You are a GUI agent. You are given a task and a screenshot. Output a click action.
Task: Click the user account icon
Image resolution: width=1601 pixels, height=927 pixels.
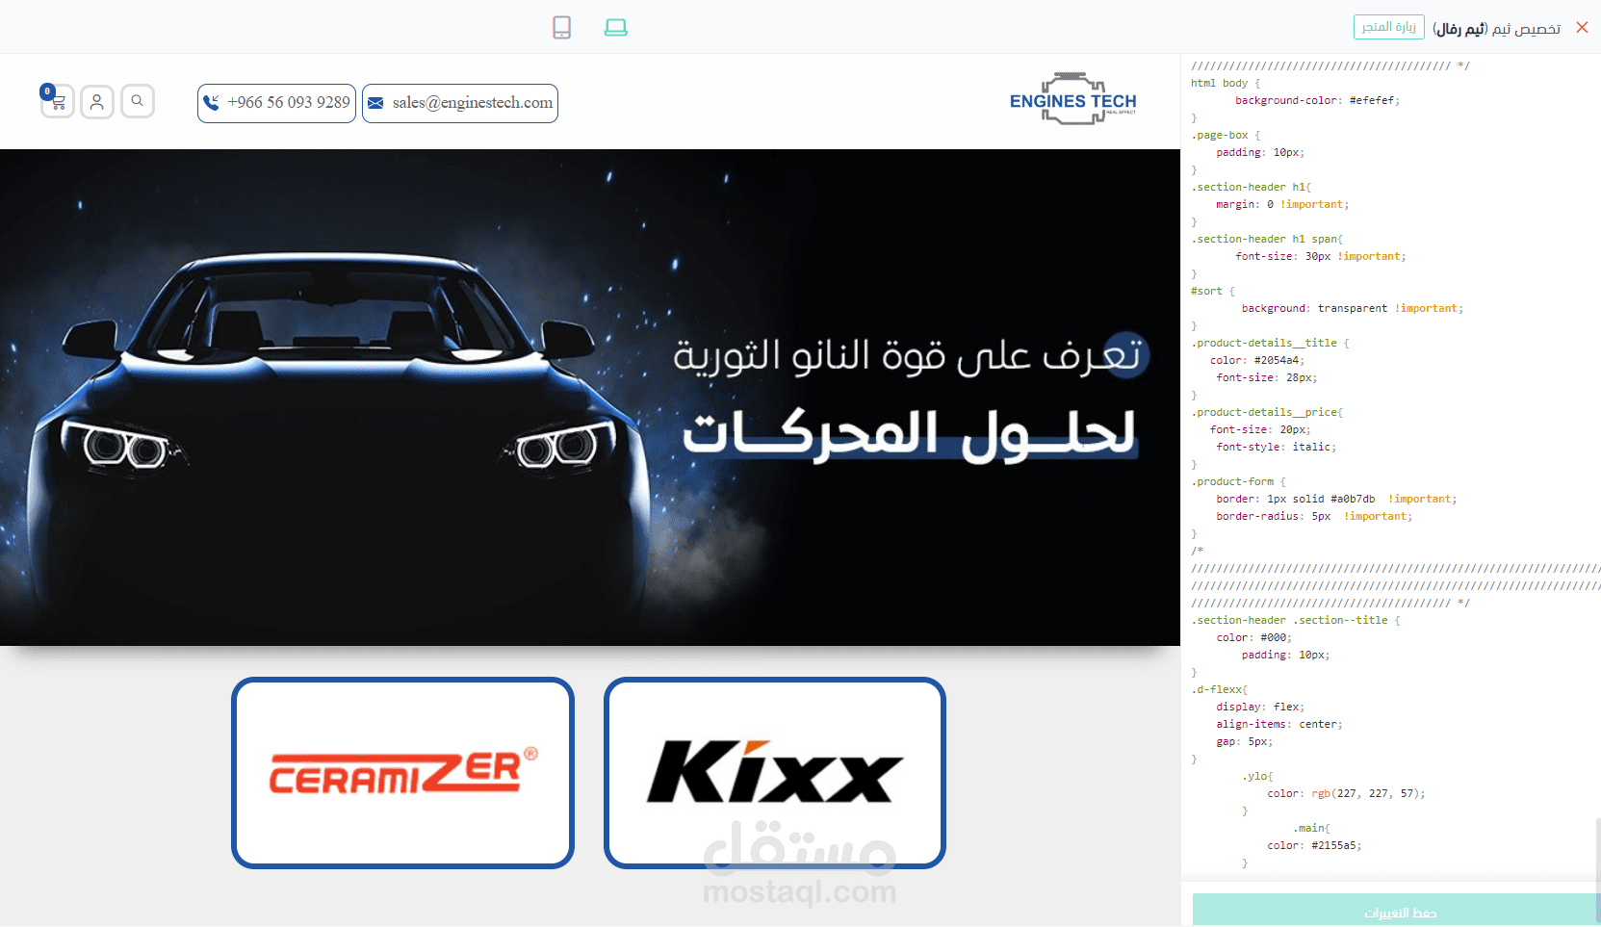click(97, 101)
